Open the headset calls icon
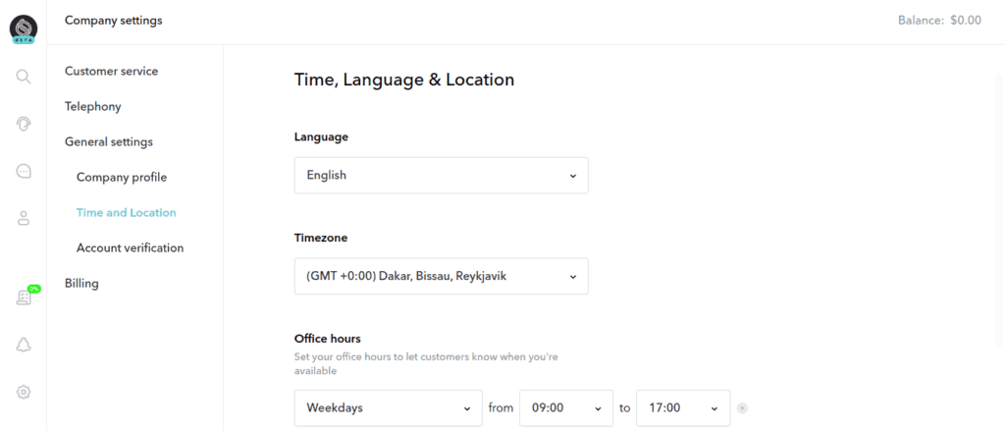Image resolution: width=1005 pixels, height=431 pixels. (x=24, y=124)
